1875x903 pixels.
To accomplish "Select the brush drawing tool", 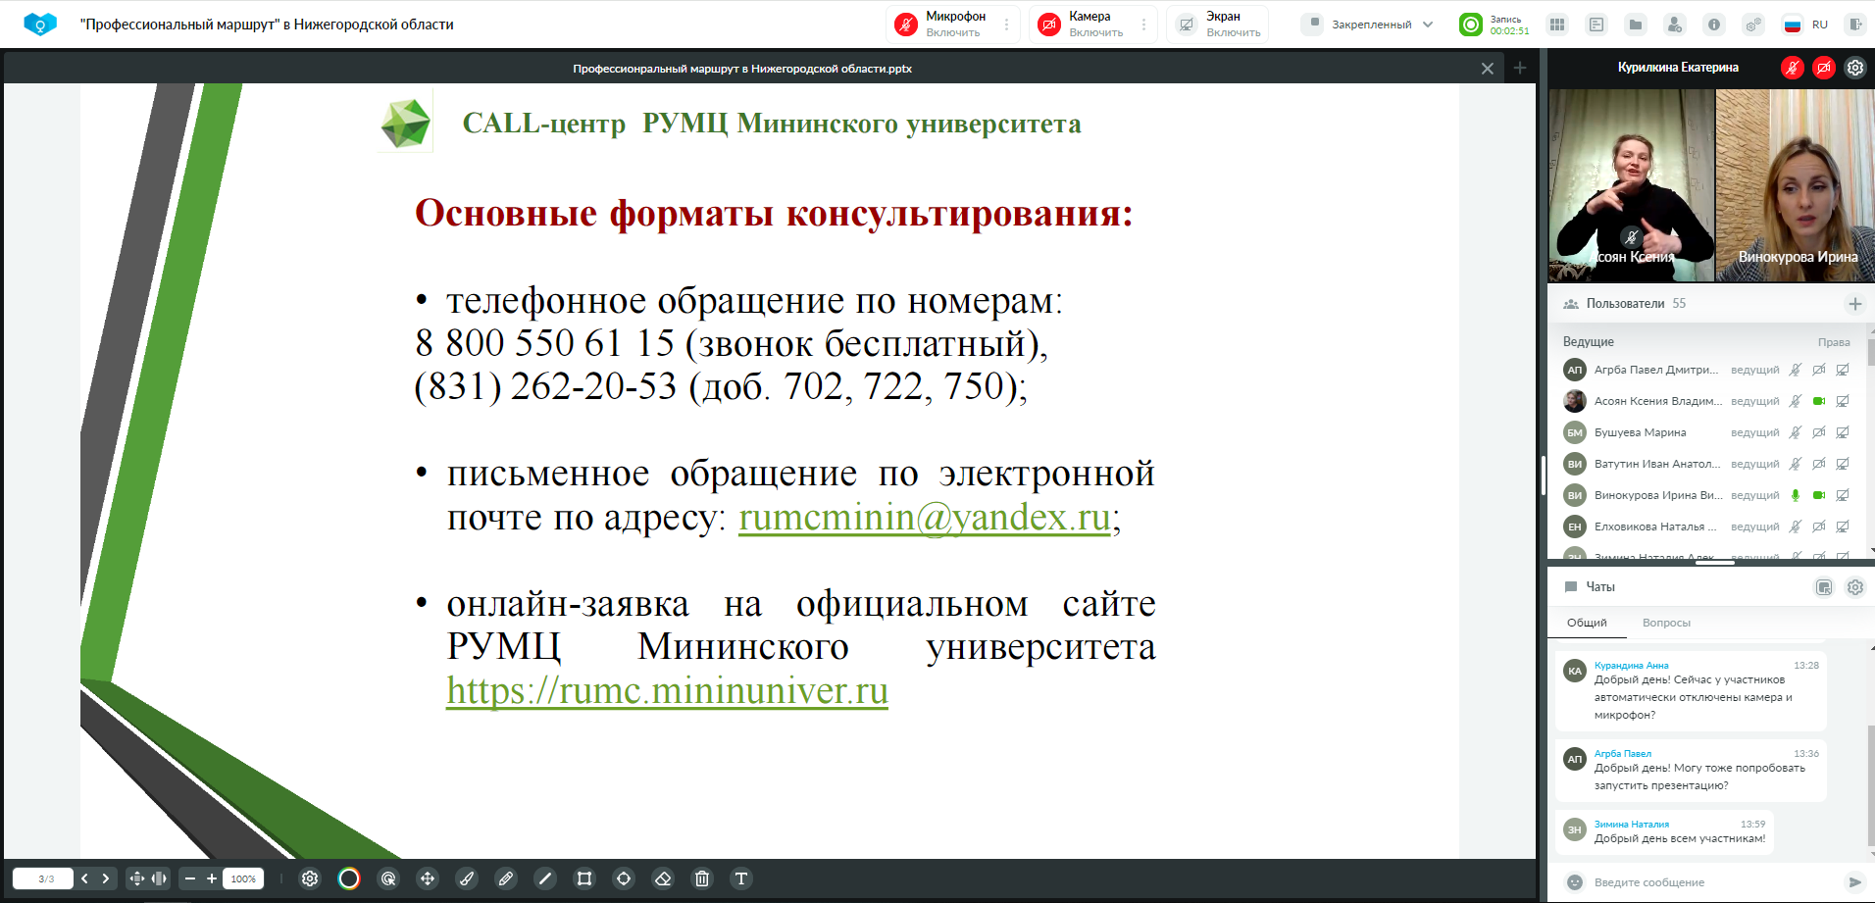I will [467, 878].
